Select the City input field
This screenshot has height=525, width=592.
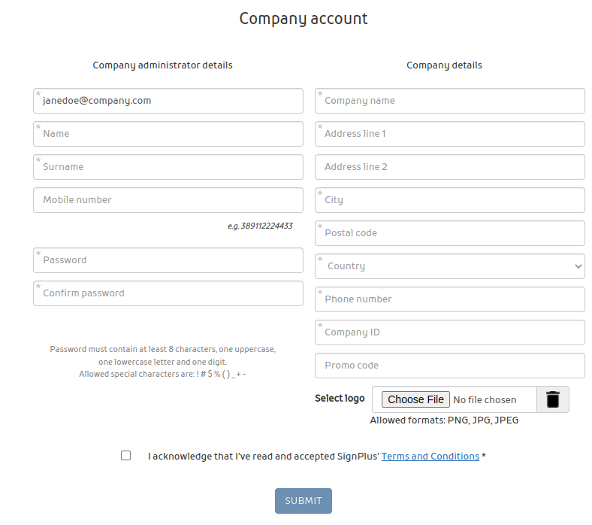(x=449, y=200)
